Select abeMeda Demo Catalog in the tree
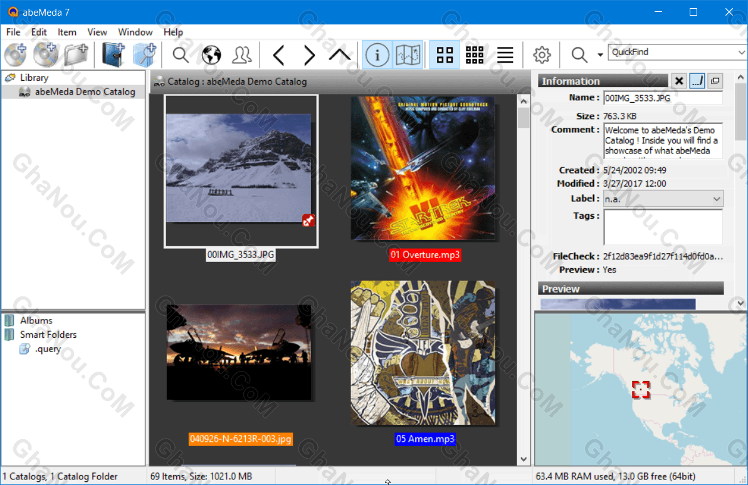Viewport: 748px width, 485px height. coord(85,91)
